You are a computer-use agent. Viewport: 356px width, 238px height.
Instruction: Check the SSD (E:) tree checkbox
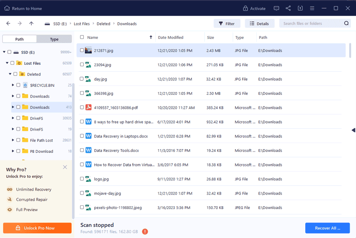point(10,52)
